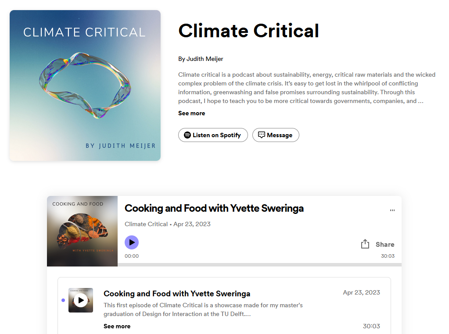Open the Cooking and Food episode title in list
Screen dimensions: 449x334
point(177,294)
